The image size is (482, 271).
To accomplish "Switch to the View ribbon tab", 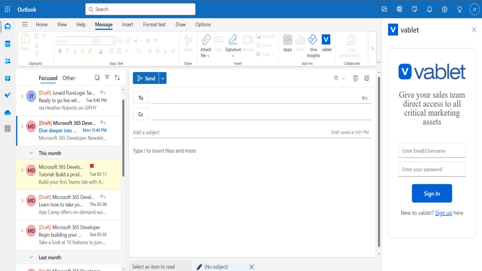I will [x=62, y=24].
